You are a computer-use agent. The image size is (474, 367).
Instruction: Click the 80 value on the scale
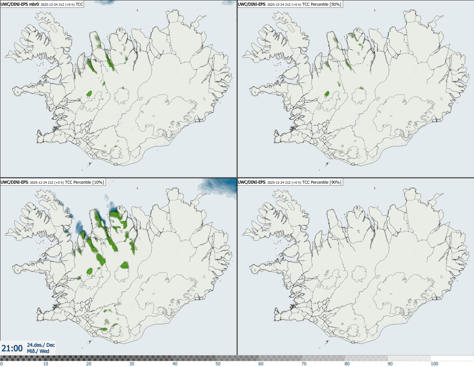coord(347,364)
